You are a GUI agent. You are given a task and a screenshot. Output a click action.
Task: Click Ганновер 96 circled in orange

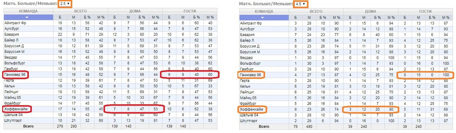point(250,75)
